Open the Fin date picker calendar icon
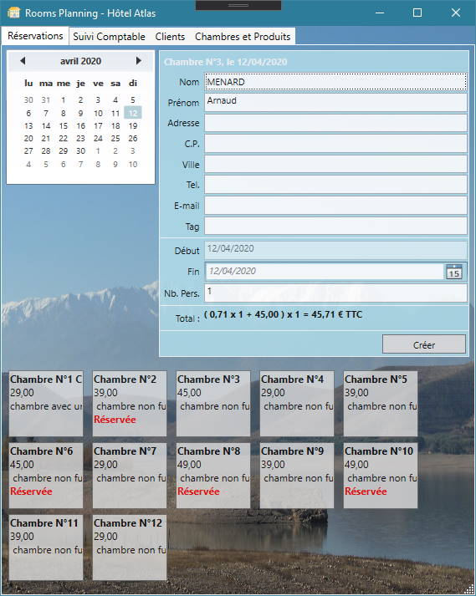Screen dimensions: 476x596 454,272
